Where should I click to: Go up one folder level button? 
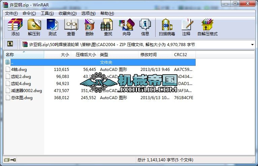(x=10, y=44)
